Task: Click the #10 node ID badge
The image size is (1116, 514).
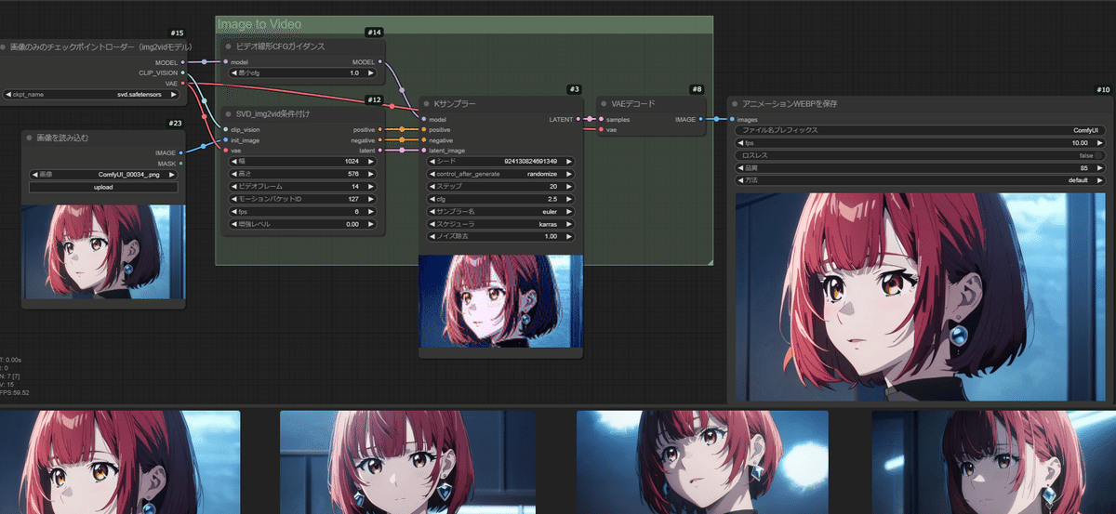Action: pyautogui.click(x=1103, y=89)
